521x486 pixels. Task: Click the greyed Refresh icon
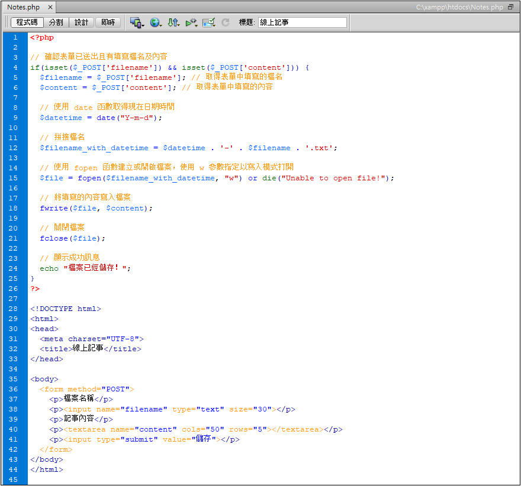(x=226, y=22)
